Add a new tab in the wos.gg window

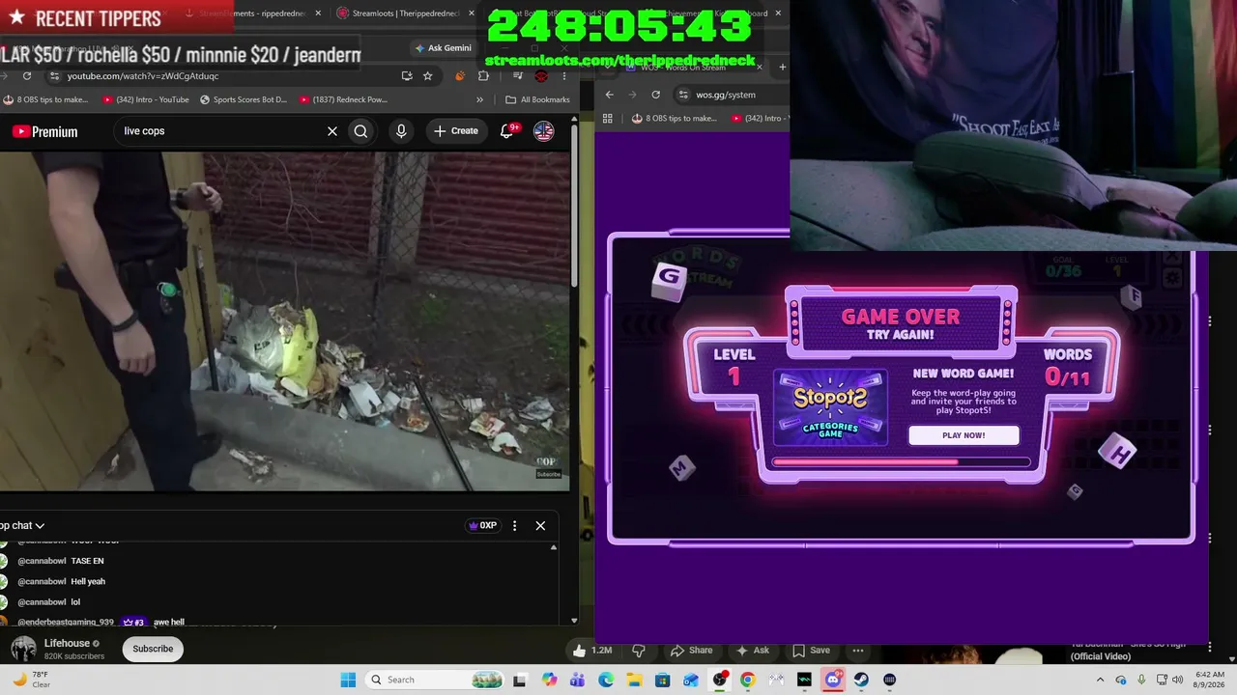(782, 67)
